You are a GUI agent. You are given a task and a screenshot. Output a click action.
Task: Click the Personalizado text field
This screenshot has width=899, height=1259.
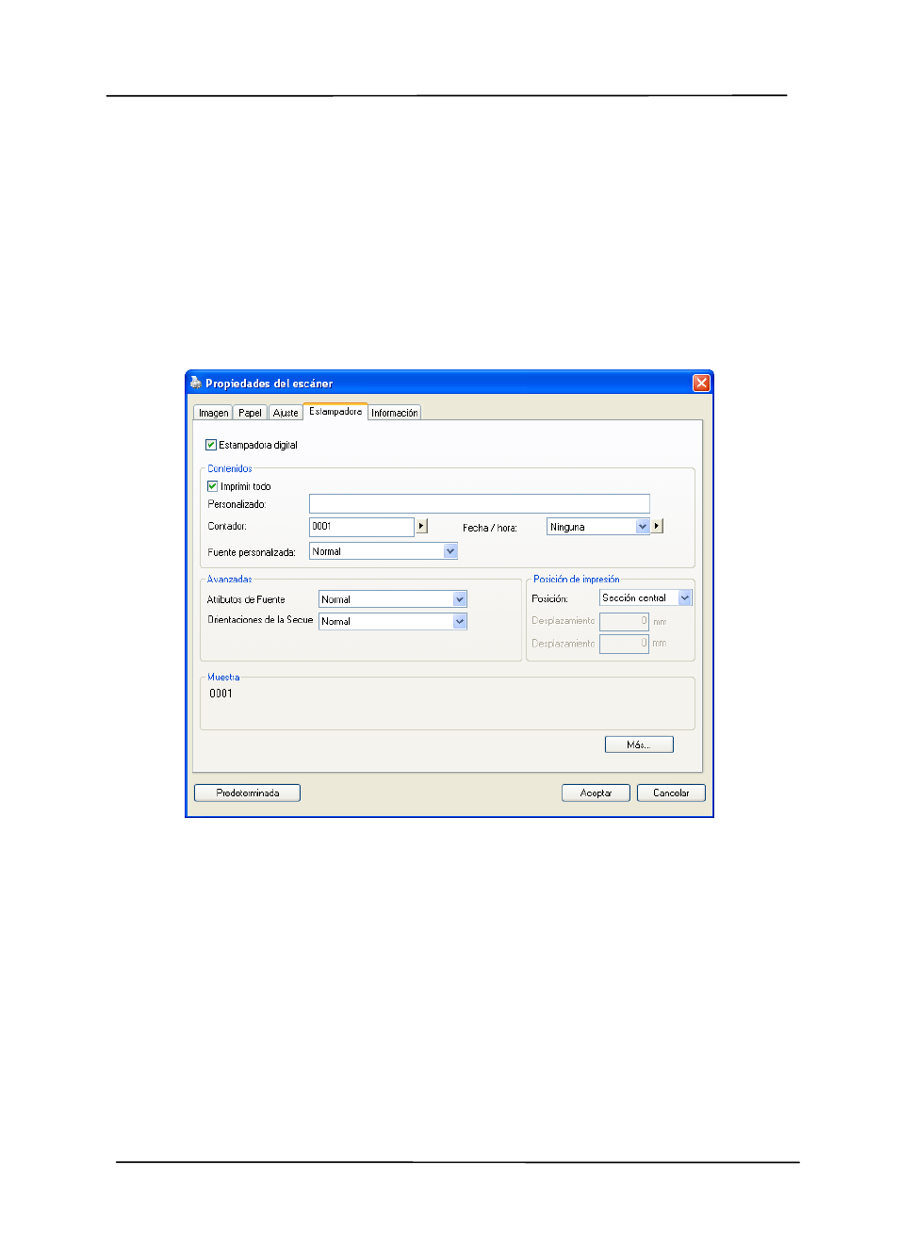(x=479, y=504)
